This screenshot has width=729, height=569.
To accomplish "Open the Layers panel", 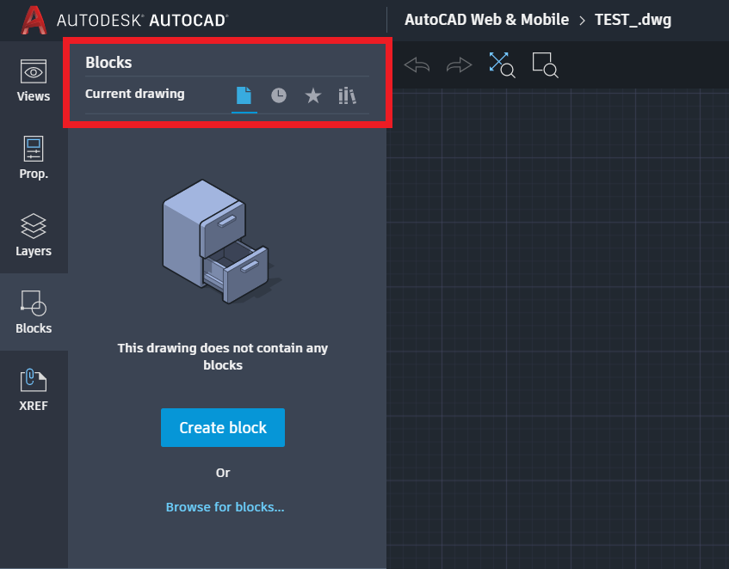I will [34, 235].
